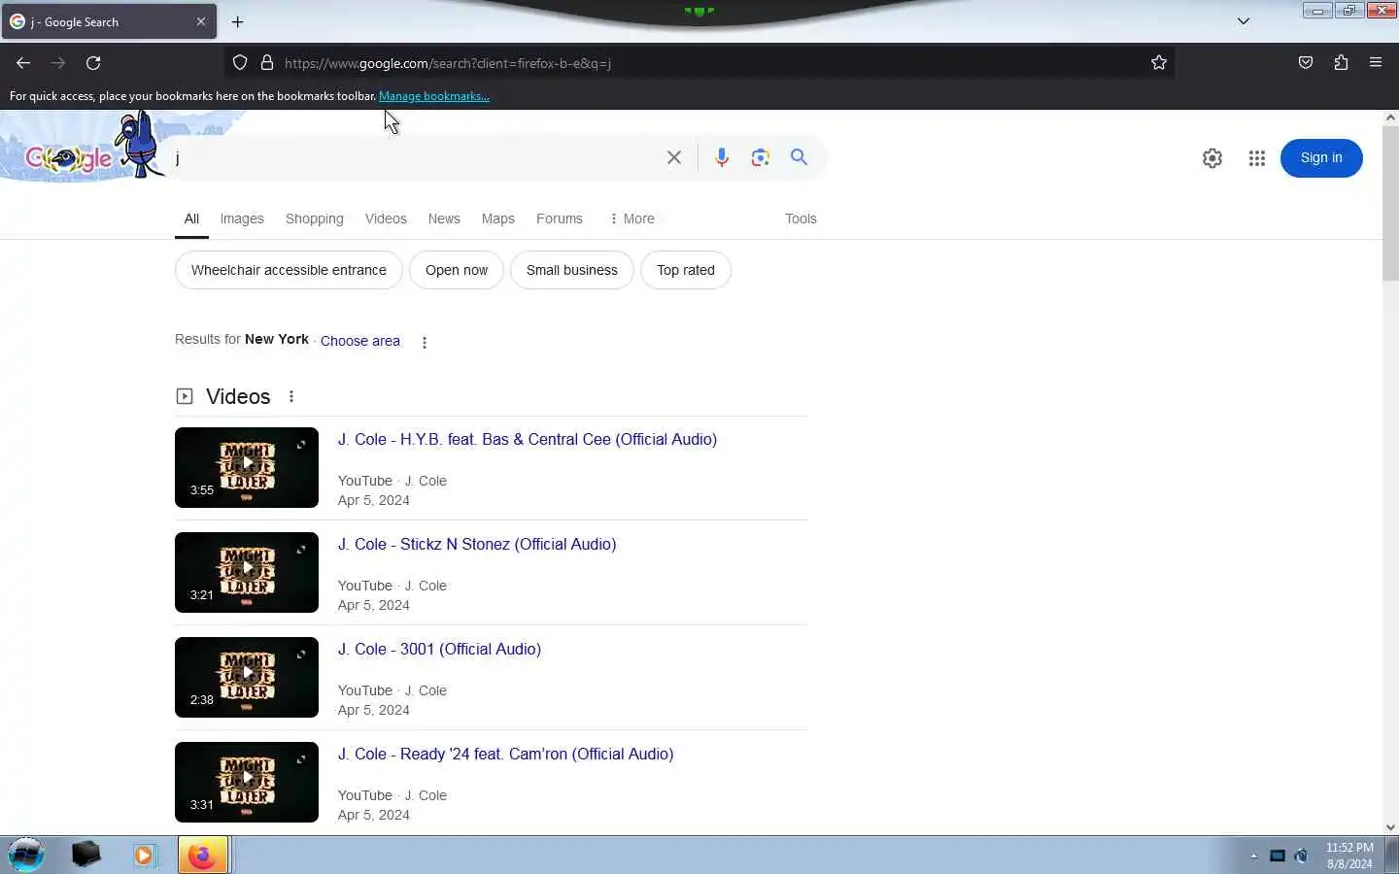Toggle Wheelchair accessible entrance filter chip

289,270
